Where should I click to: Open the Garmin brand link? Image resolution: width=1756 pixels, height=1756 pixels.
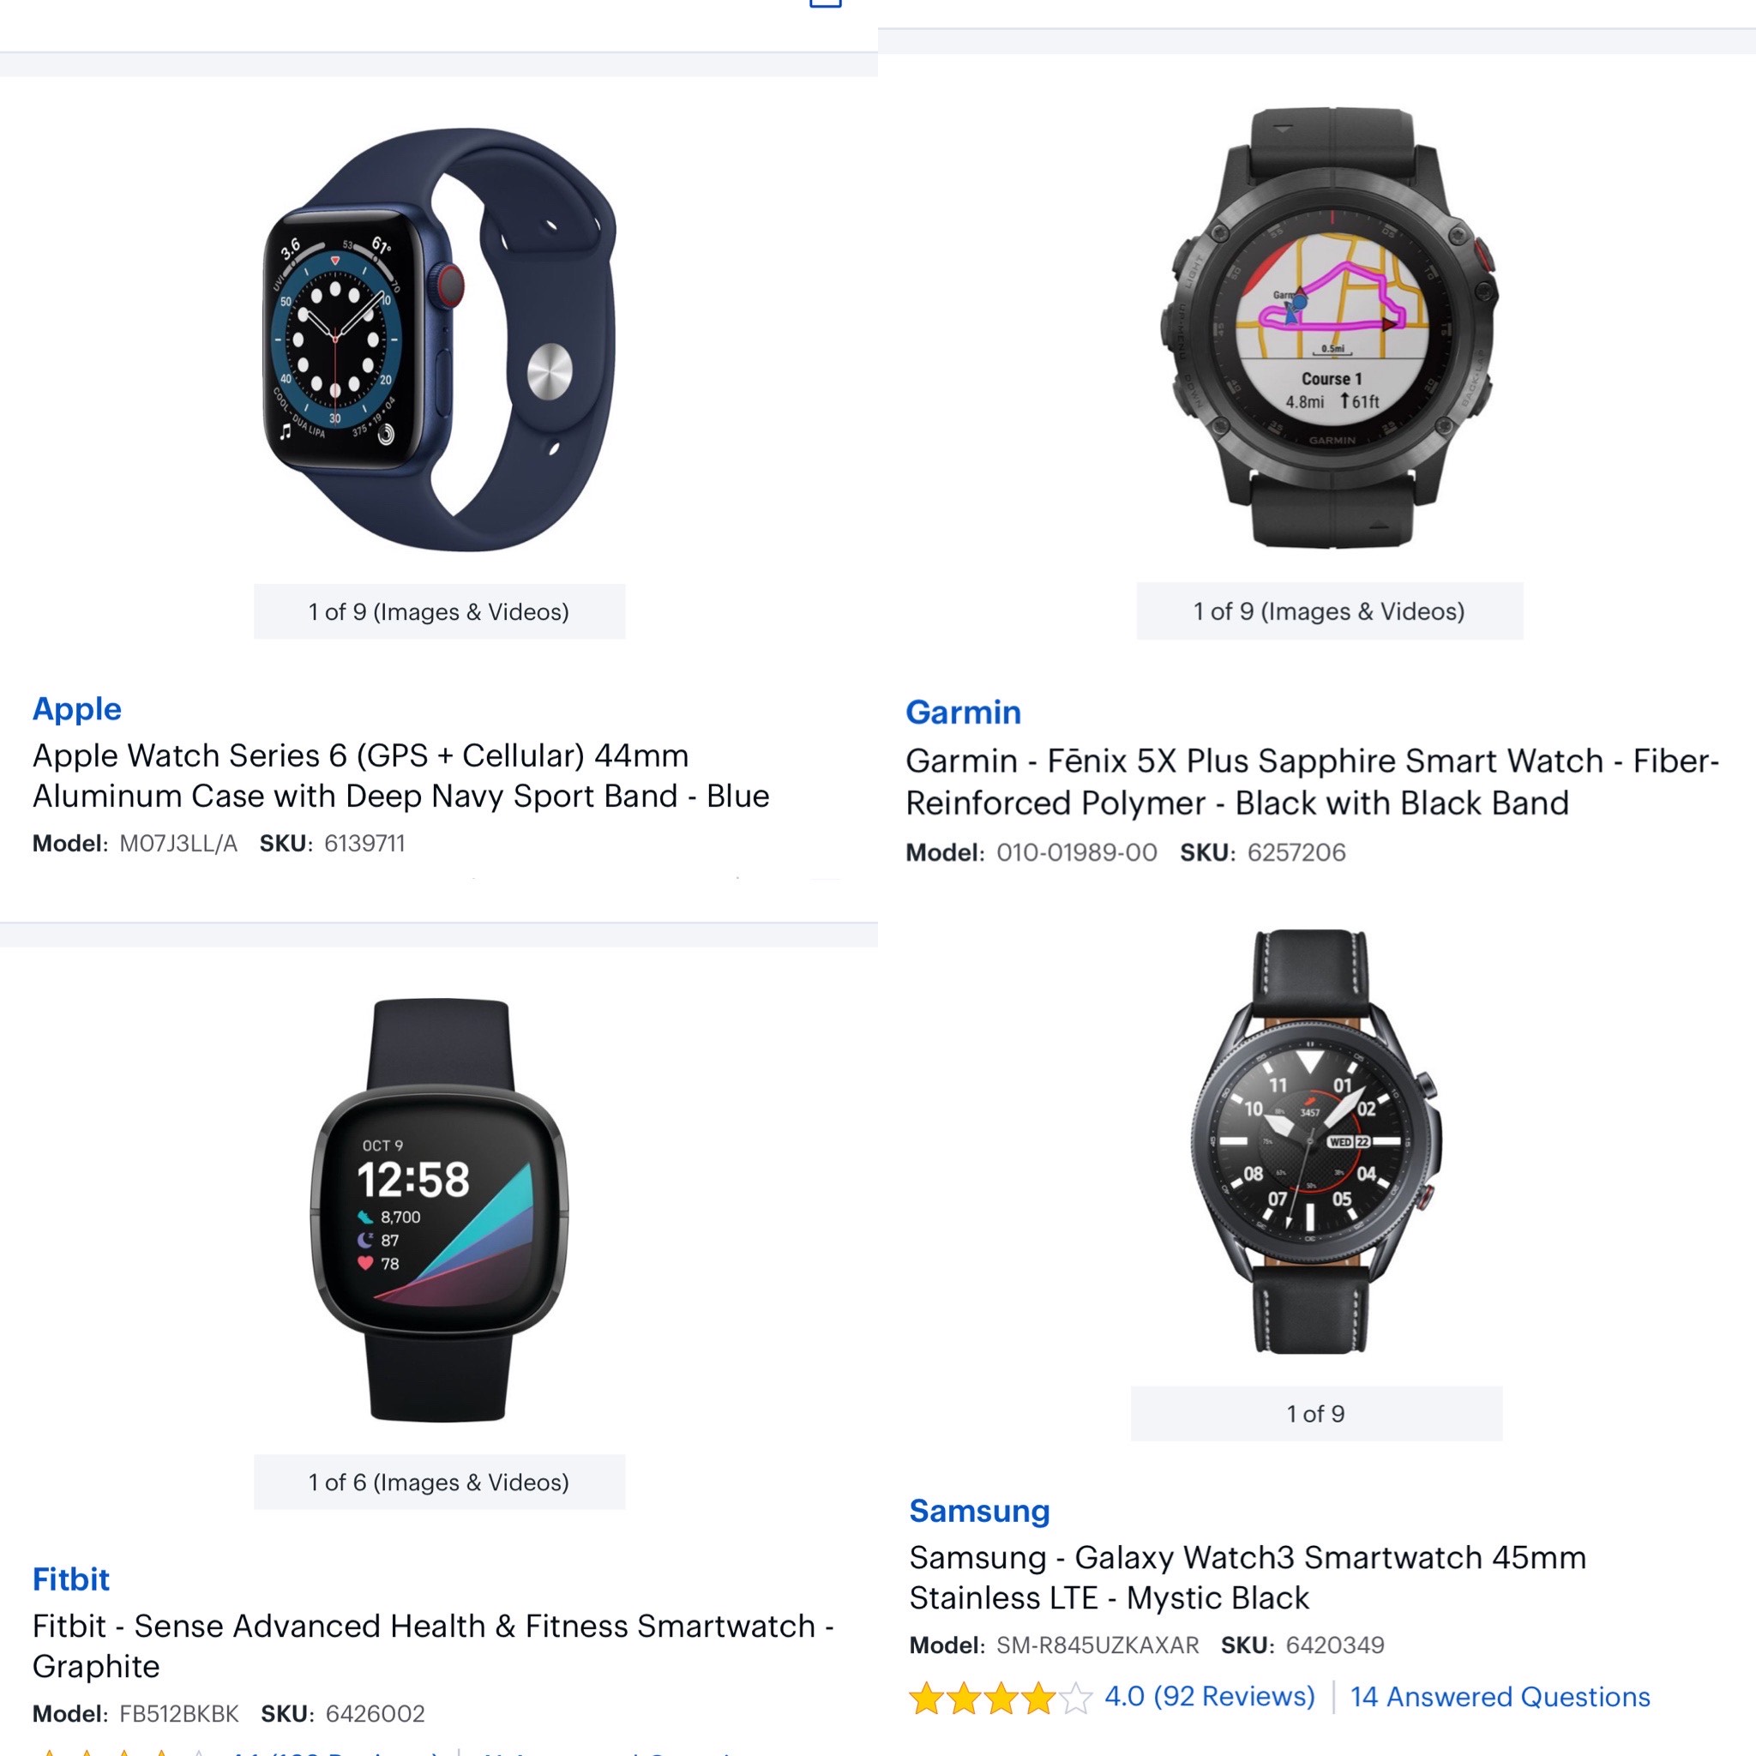[964, 712]
